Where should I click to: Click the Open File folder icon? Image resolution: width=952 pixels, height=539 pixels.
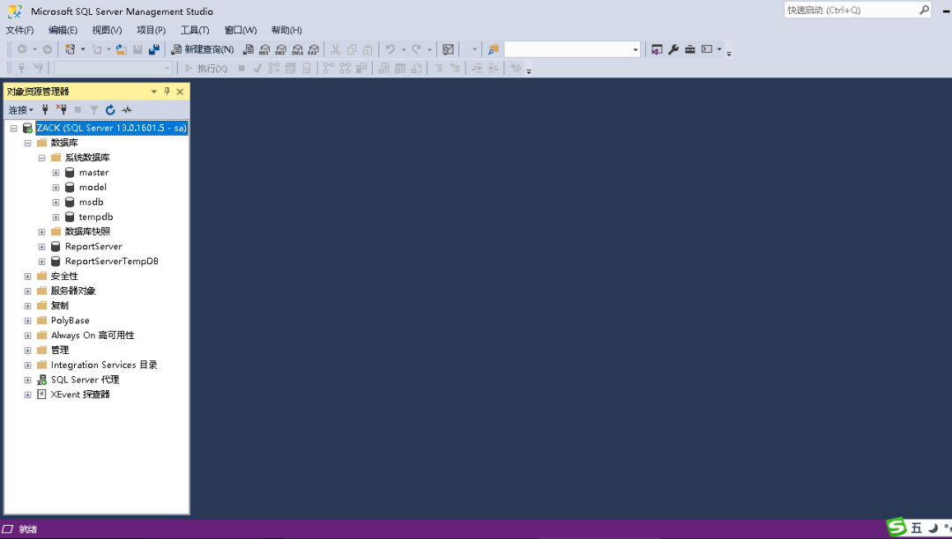click(x=122, y=49)
